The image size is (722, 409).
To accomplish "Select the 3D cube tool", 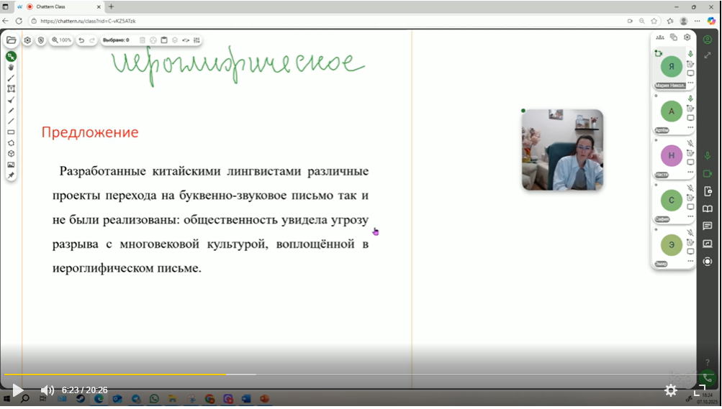I will (x=11, y=154).
